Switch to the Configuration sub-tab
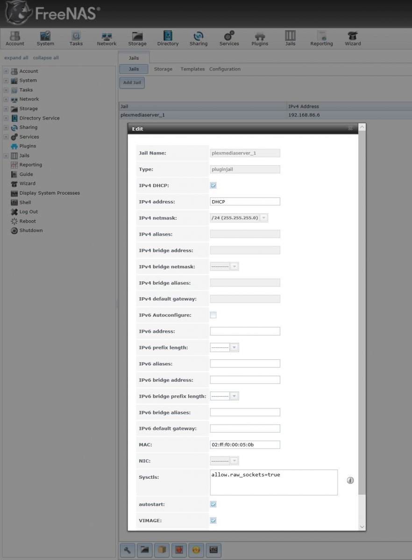 point(225,69)
